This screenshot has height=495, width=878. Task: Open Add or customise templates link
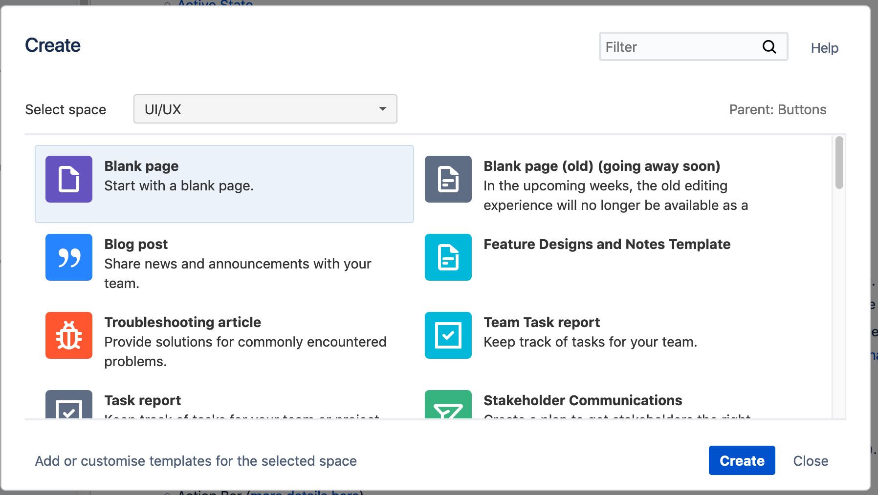(196, 461)
